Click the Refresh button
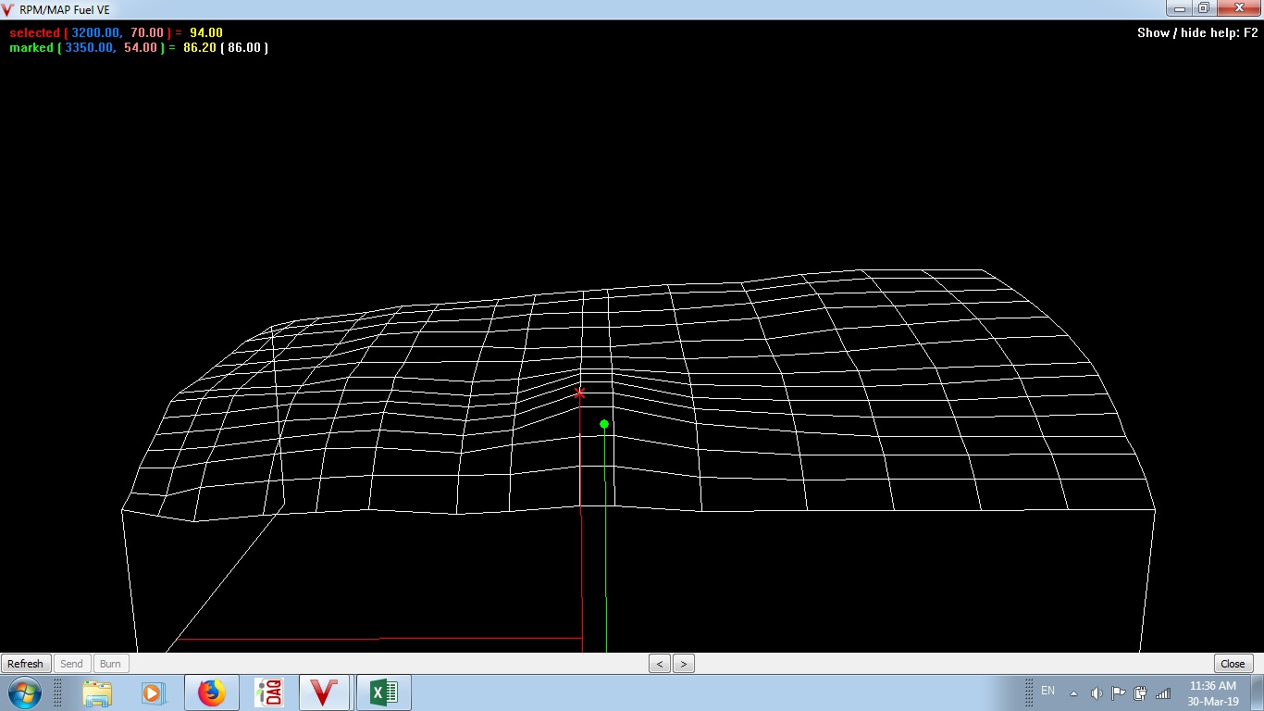Screen dimensions: 1264x711 pyautogui.click(x=25, y=664)
